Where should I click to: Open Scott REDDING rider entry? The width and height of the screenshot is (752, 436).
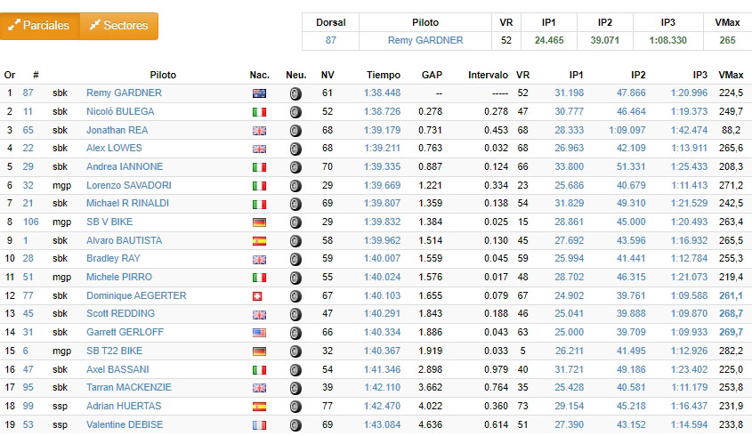[120, 313]
